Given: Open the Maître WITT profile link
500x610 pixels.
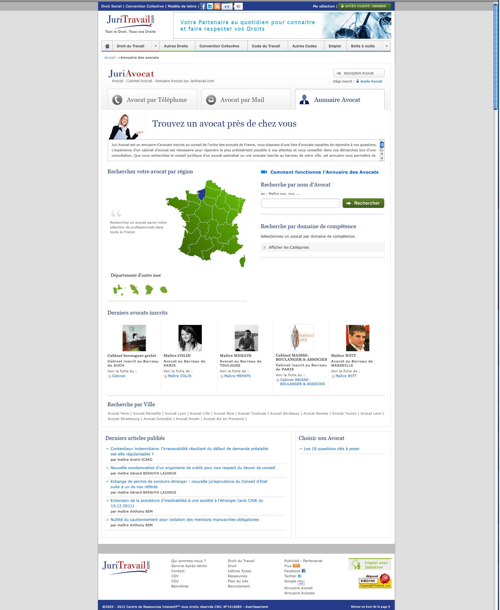Looking at the screenshot, I should click(x=346, y=376).
